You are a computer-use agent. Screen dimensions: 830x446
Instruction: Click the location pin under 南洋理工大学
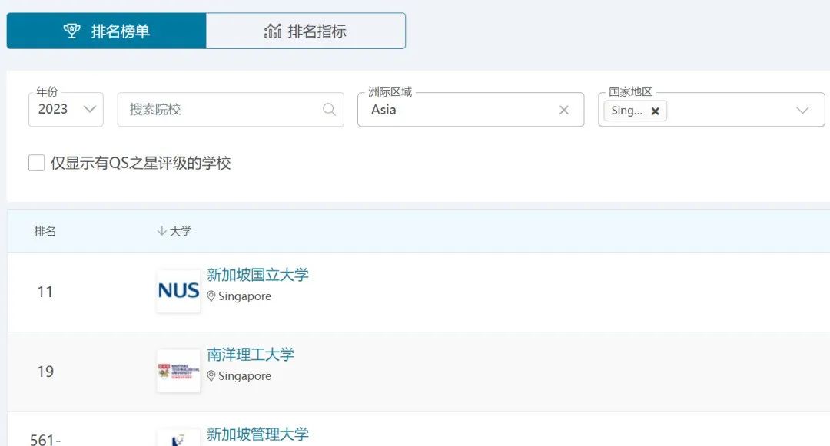click(x=211, y=375)
